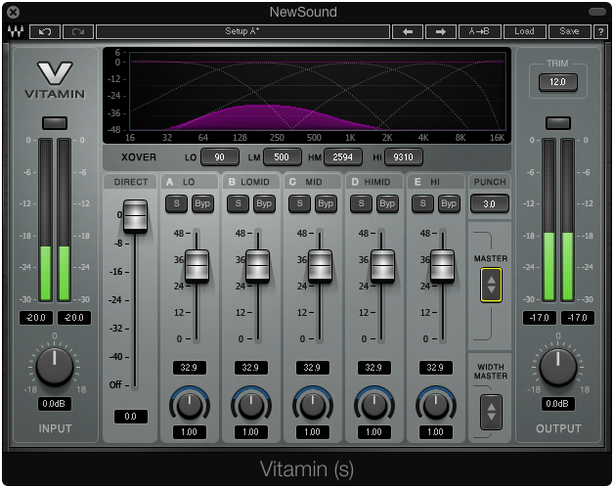Click the TRIM value 12.0
Screen dimensions: 614x488
coord(557,82)
